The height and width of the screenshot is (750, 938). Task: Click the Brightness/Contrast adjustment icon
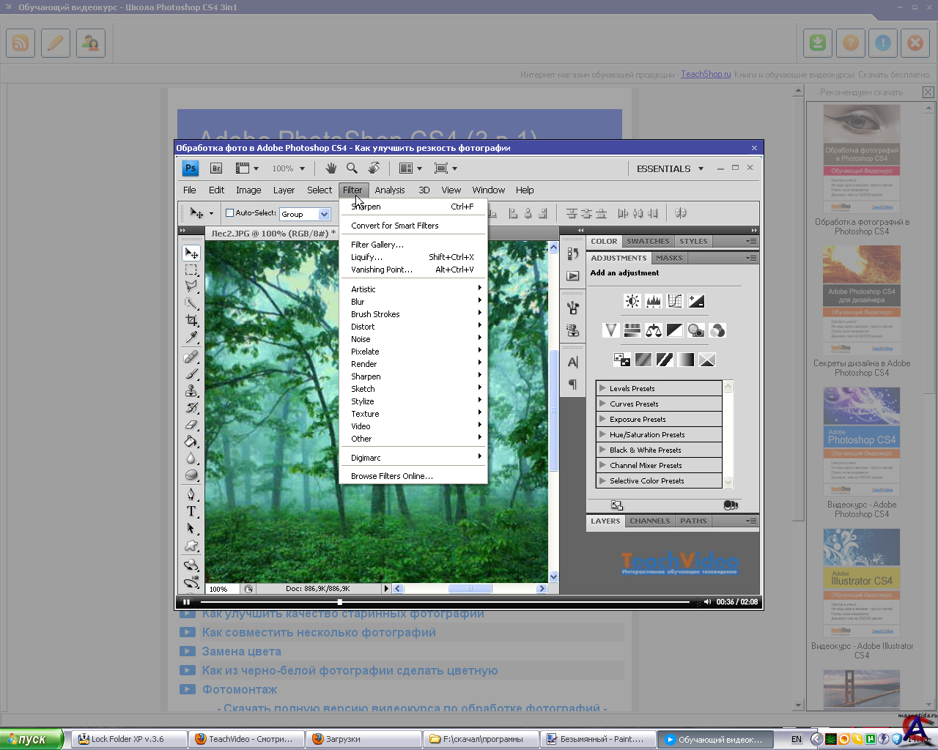coord(632,301)
